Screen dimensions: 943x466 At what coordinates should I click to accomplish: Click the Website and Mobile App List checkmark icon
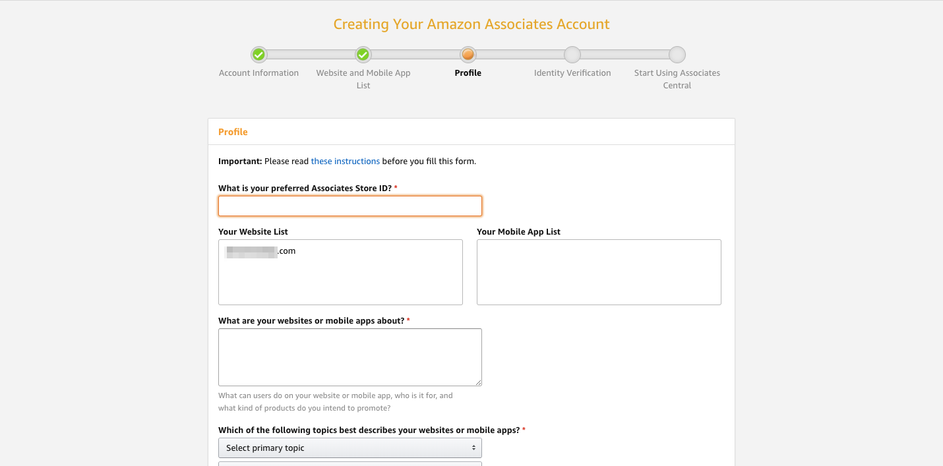363,55
